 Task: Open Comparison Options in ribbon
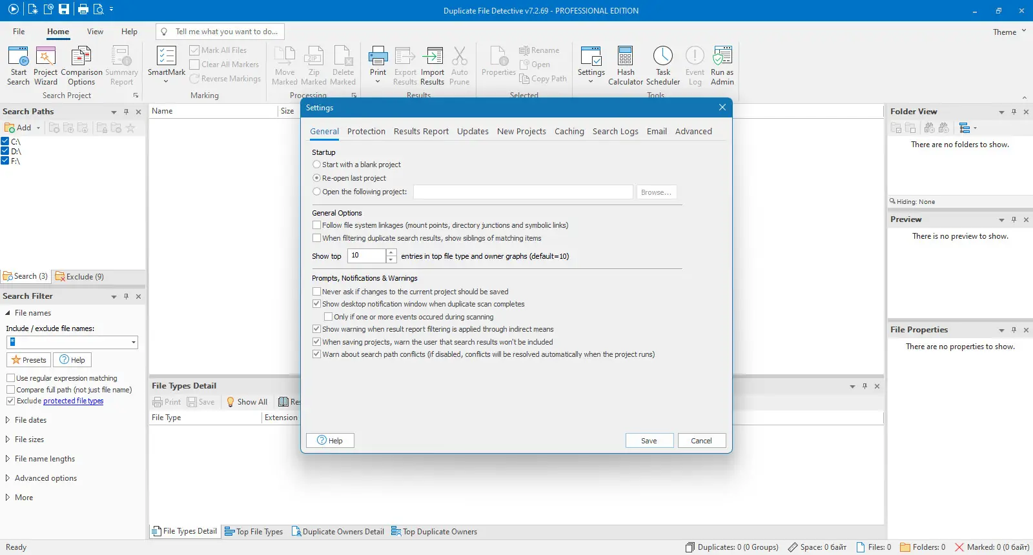(x=81, y=65)
